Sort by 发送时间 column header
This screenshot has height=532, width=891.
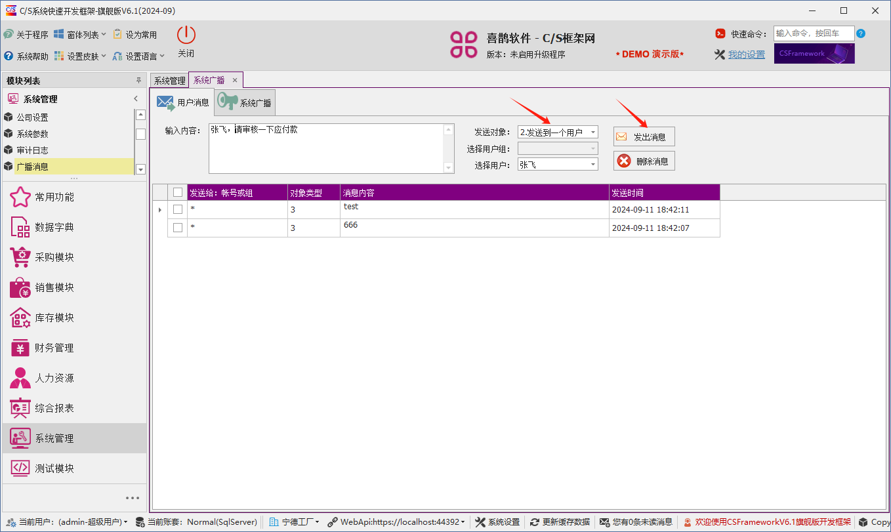(665, 193)
